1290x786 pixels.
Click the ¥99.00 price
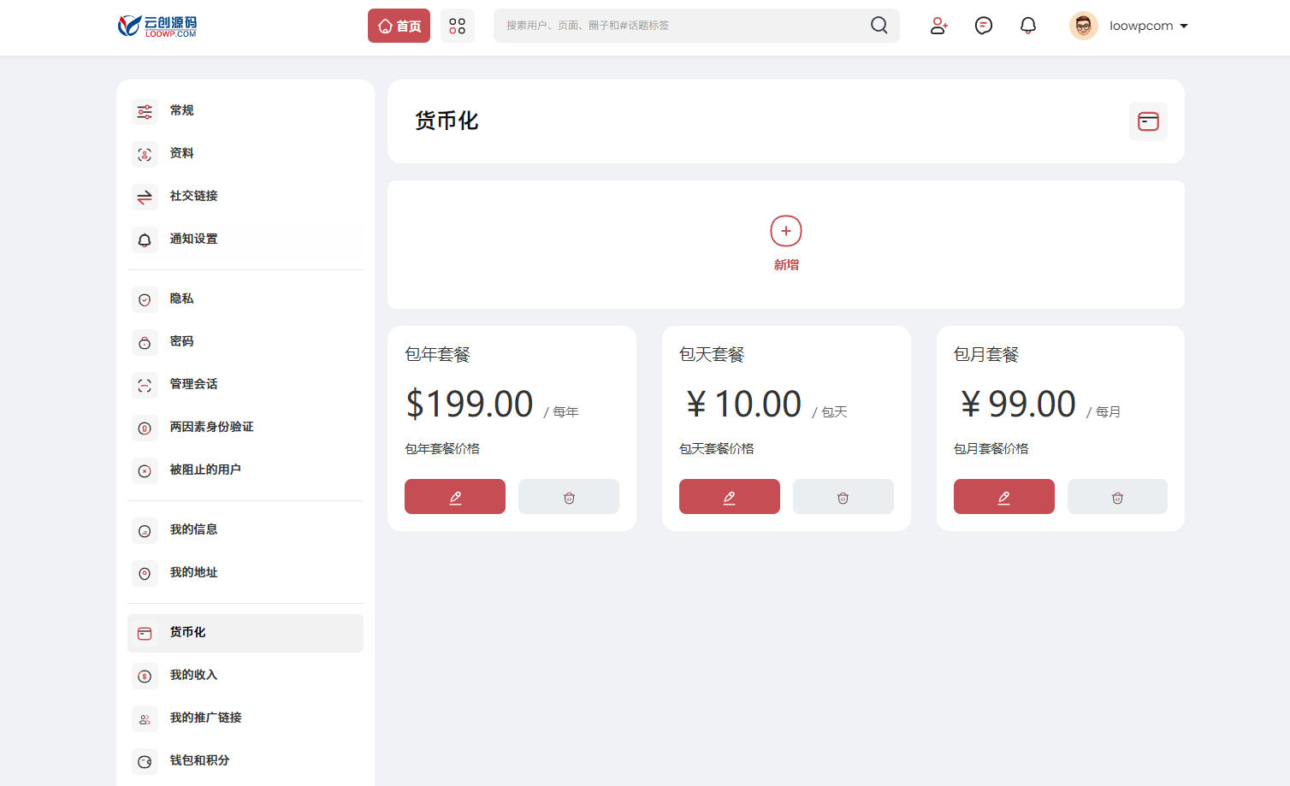(x=1017, y=404)
